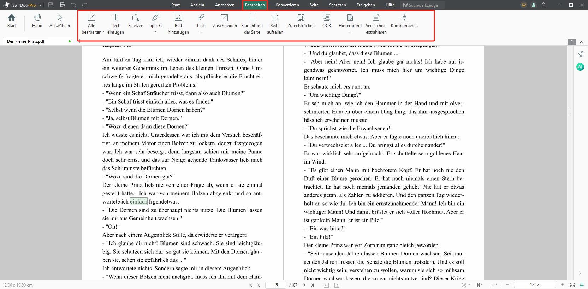Click the previous view arrow

click(x=326, y=285)
